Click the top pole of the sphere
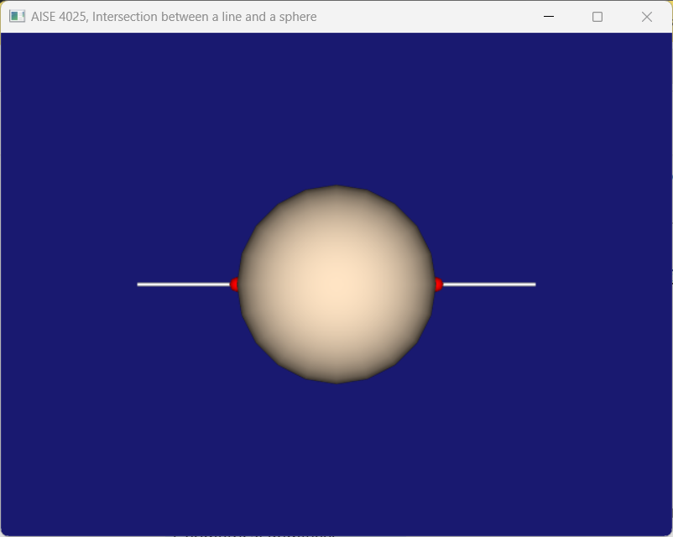 [336, 188]
